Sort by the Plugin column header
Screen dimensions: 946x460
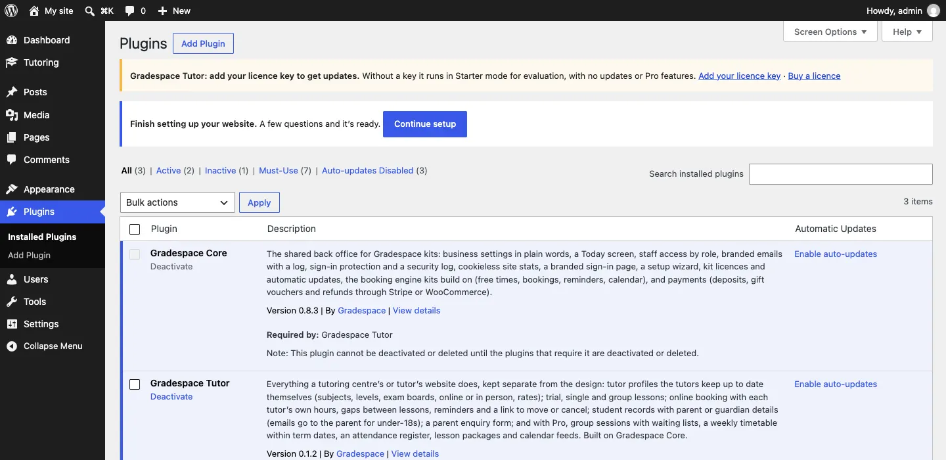tap(164, 229)
